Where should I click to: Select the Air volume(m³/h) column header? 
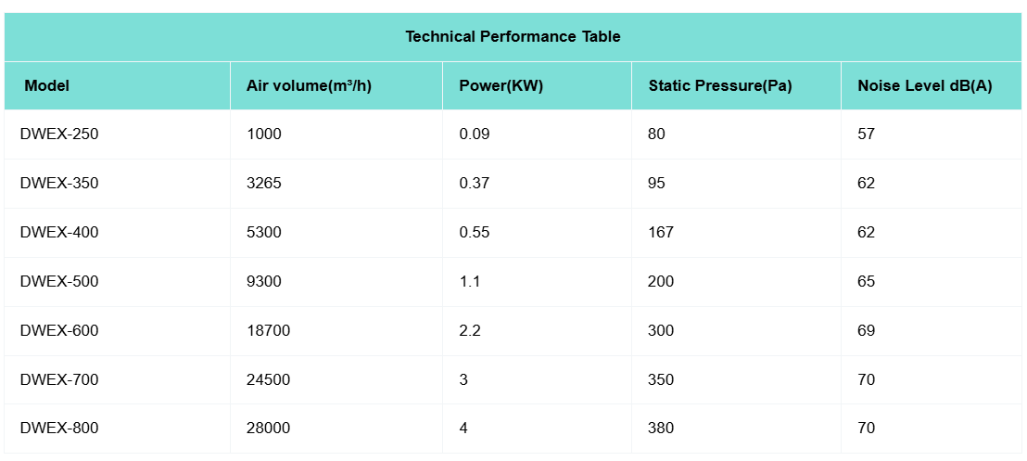click(309, 86)
